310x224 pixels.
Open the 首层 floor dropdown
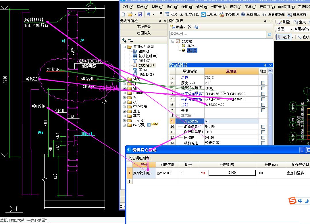291,29
